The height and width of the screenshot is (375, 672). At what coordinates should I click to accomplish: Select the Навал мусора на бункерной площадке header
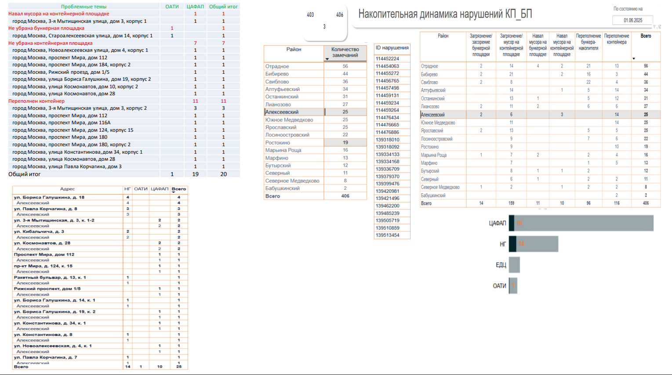pyautogui.click(x=538, y=45)
